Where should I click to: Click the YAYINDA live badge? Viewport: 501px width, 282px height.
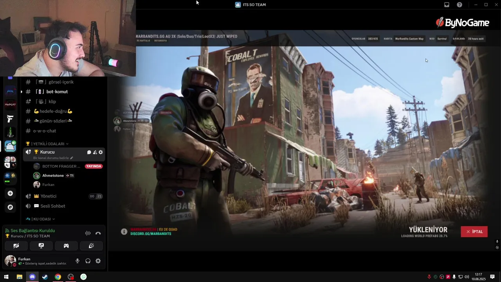pyautogui.click(x=94, y=166)
